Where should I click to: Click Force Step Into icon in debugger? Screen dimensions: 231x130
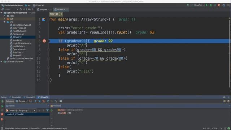pos(43,101)
